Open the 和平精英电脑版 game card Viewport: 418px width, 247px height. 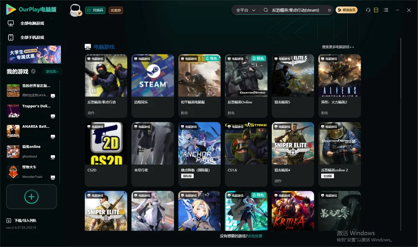click(199, 86)
